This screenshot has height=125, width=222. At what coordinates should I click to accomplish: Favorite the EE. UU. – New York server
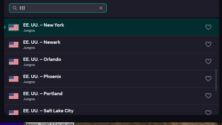[208, 27]
